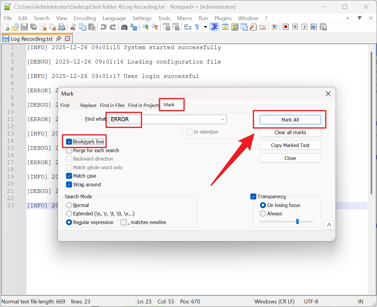
Task: Click the Print toolbar icon
Action: [x=62, y=27]
